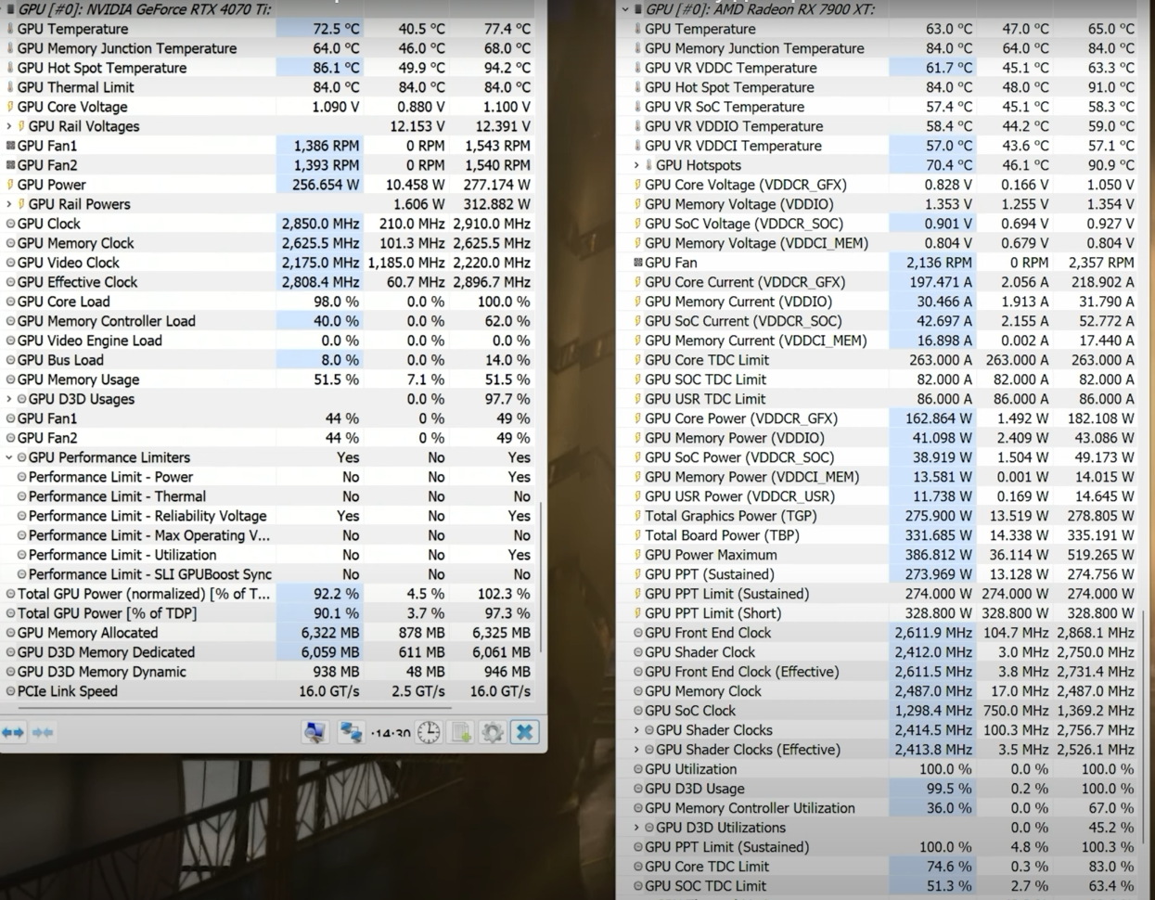Select GPU Bus Load row
Image resolution: width=1155 pixels, height=900 pixels.
[x=269, y=360]
